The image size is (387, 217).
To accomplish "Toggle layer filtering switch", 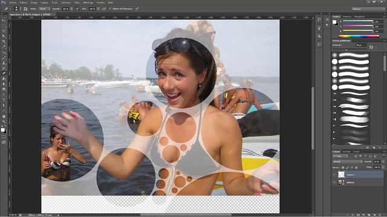I will pyautogui.click(x=384, y=156).
